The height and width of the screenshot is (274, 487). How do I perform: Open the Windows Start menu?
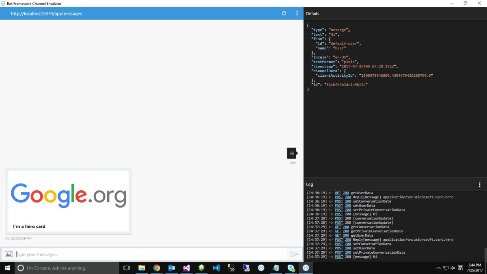coord(7,268)
